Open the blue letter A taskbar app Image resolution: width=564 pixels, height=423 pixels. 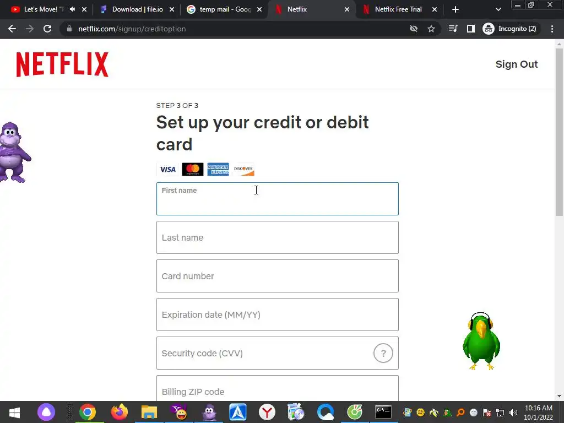tap(238, 412)
